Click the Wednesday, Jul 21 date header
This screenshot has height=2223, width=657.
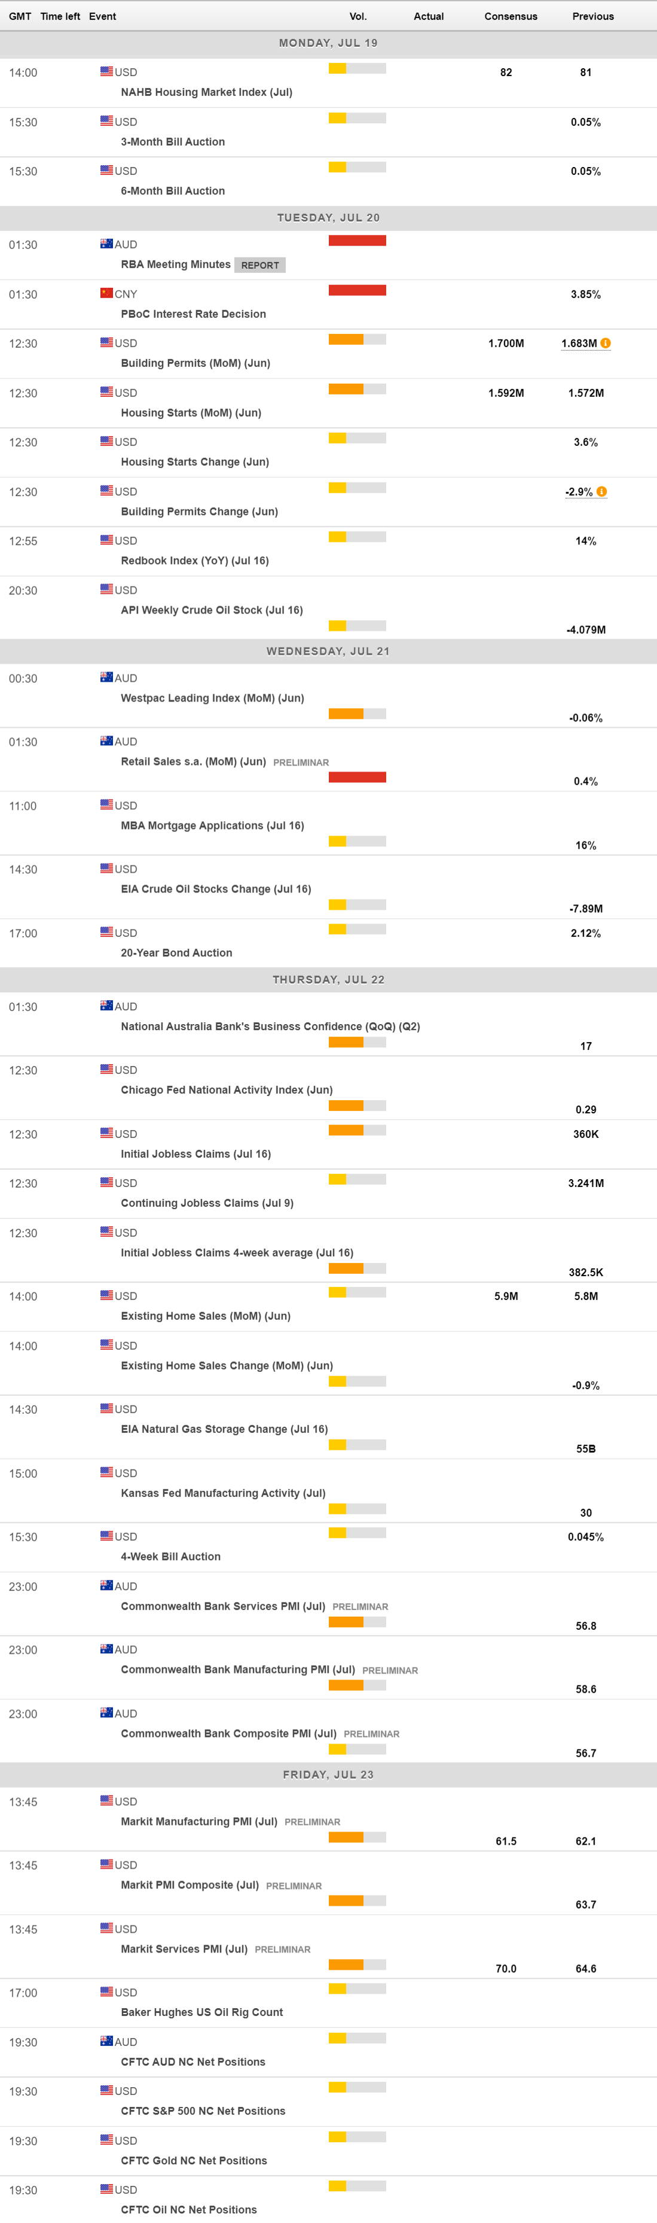point(328,652)
